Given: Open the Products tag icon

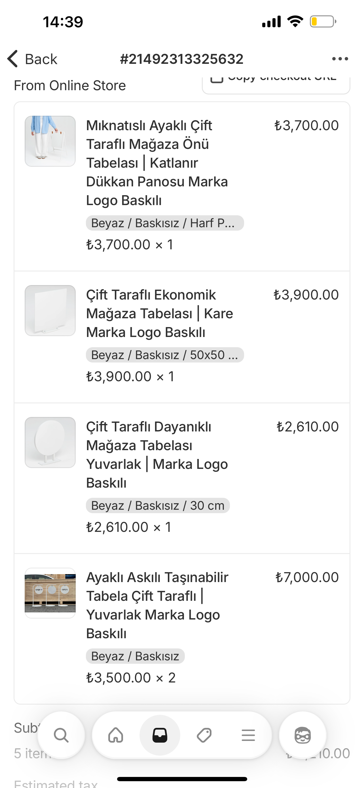Looking at the screenshot, I should 204,735.
